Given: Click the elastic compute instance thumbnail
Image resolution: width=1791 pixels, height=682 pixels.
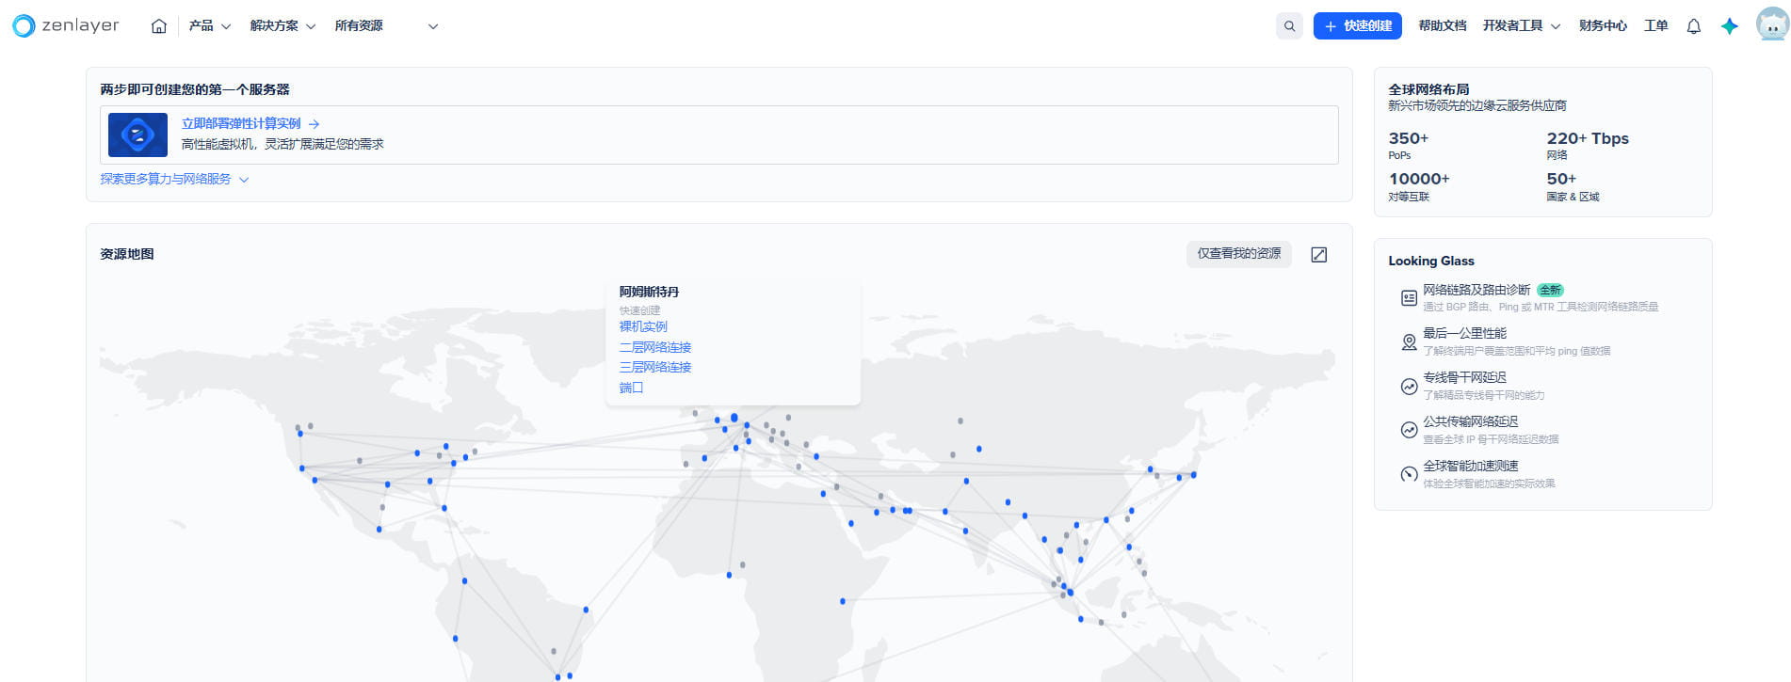Looking at the screenshot, I should (x=137, y=135).
